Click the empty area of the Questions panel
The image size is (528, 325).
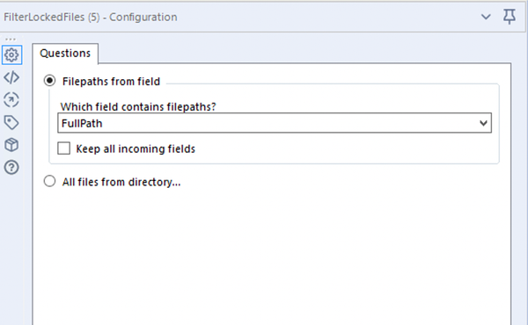(x=272, y=256)
